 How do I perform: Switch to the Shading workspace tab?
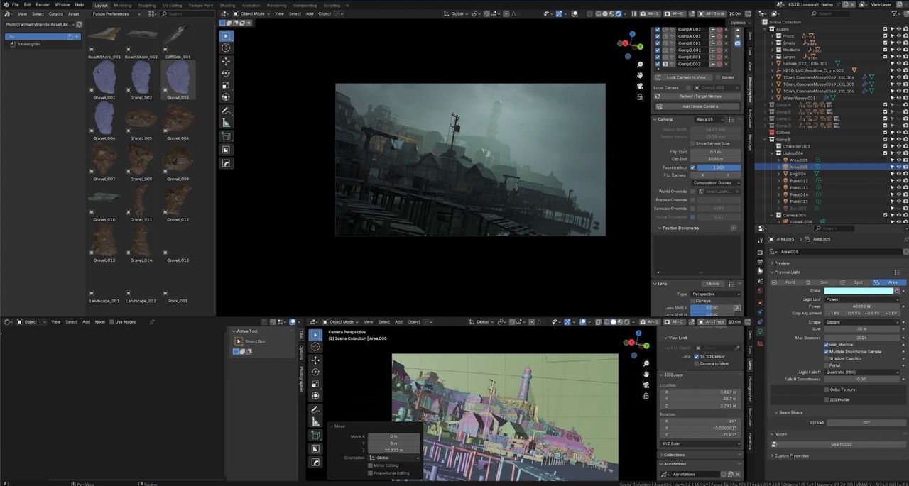click(227, 5)
